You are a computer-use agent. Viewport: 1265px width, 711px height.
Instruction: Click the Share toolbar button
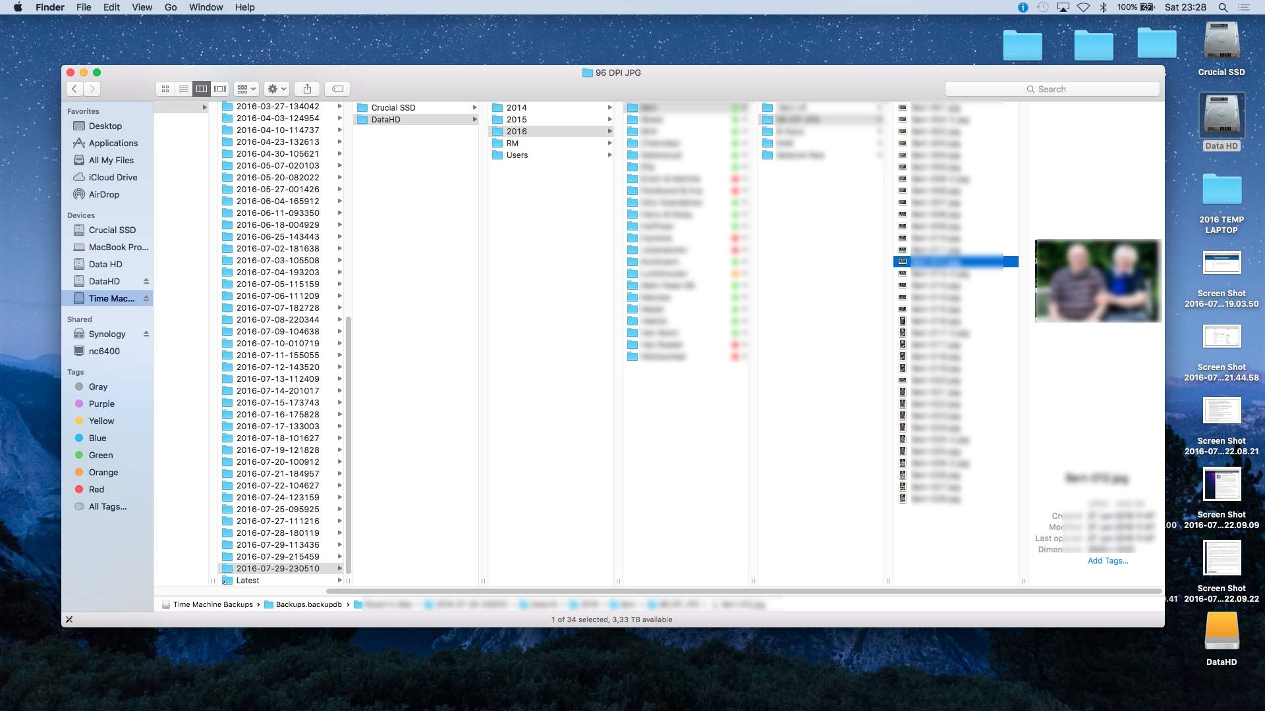click(307, 89)
